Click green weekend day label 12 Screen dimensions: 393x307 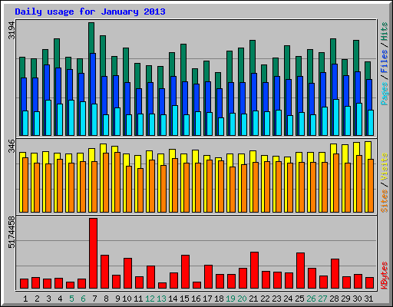(150, 299)
